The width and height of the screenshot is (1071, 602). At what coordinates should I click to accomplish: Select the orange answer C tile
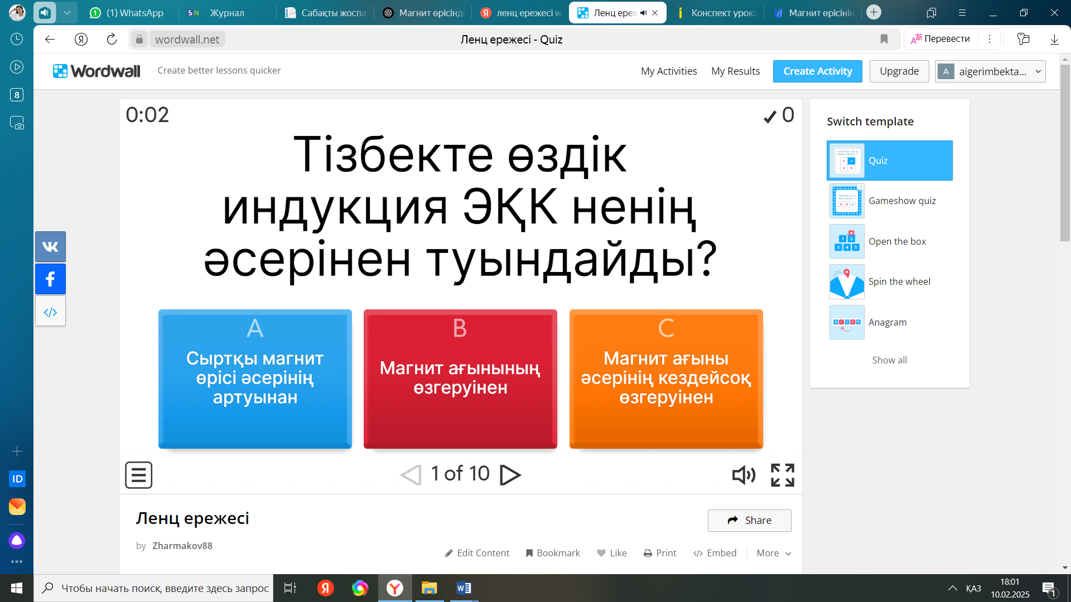665,379
